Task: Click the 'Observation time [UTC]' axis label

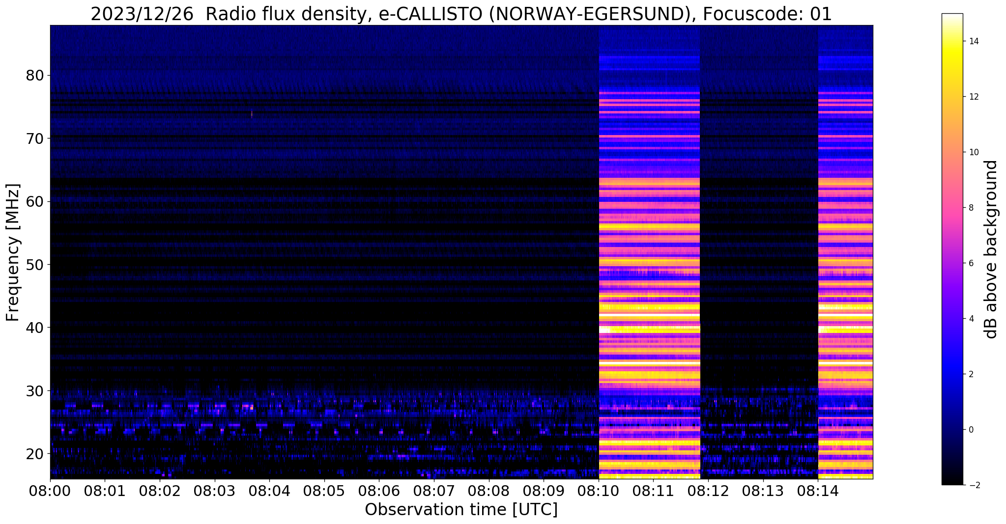Action: click(x=461, y=510)
